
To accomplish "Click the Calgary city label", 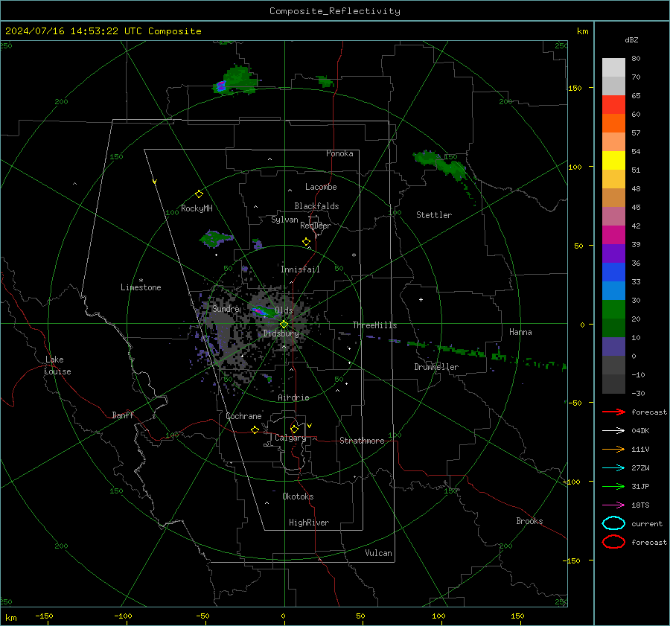I will pos(290,438).
